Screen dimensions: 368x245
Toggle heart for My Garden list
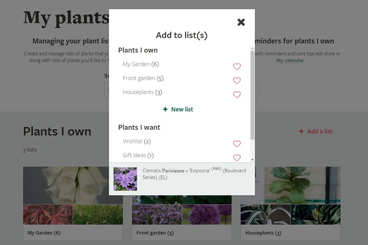pos(237,66)
